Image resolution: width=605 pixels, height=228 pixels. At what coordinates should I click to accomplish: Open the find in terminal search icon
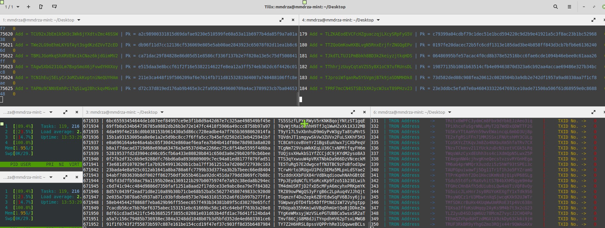pyautogui.click(x=556, y=7)
